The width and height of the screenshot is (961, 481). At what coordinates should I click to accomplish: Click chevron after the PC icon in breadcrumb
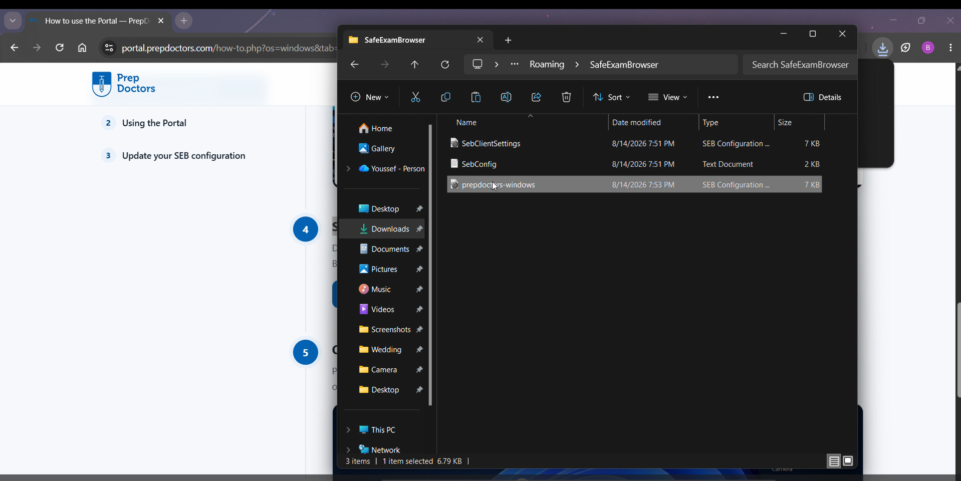coord(497,65)
